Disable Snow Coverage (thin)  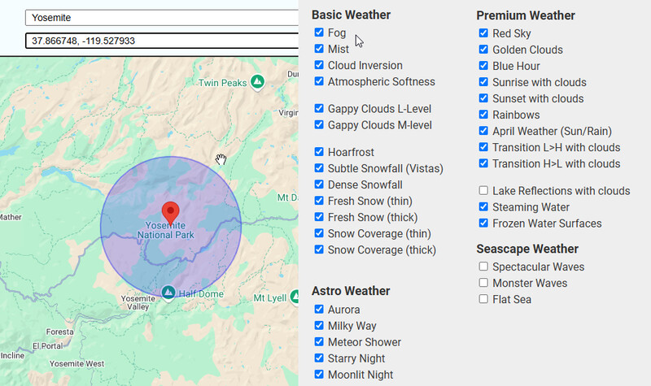[x=319, y=233]
